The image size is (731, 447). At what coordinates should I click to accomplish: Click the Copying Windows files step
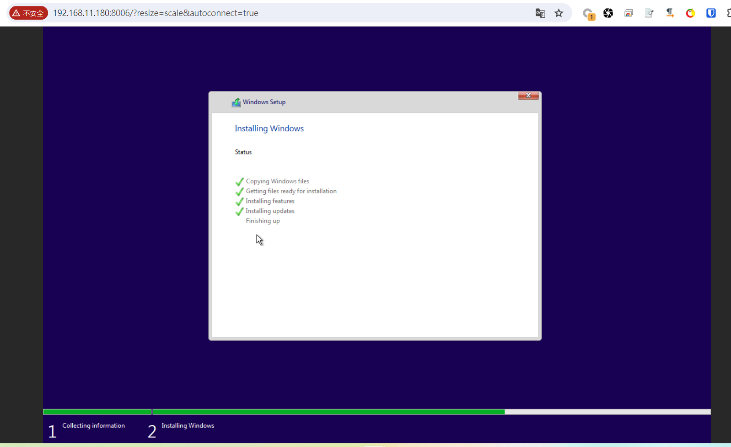coord(278,181)
